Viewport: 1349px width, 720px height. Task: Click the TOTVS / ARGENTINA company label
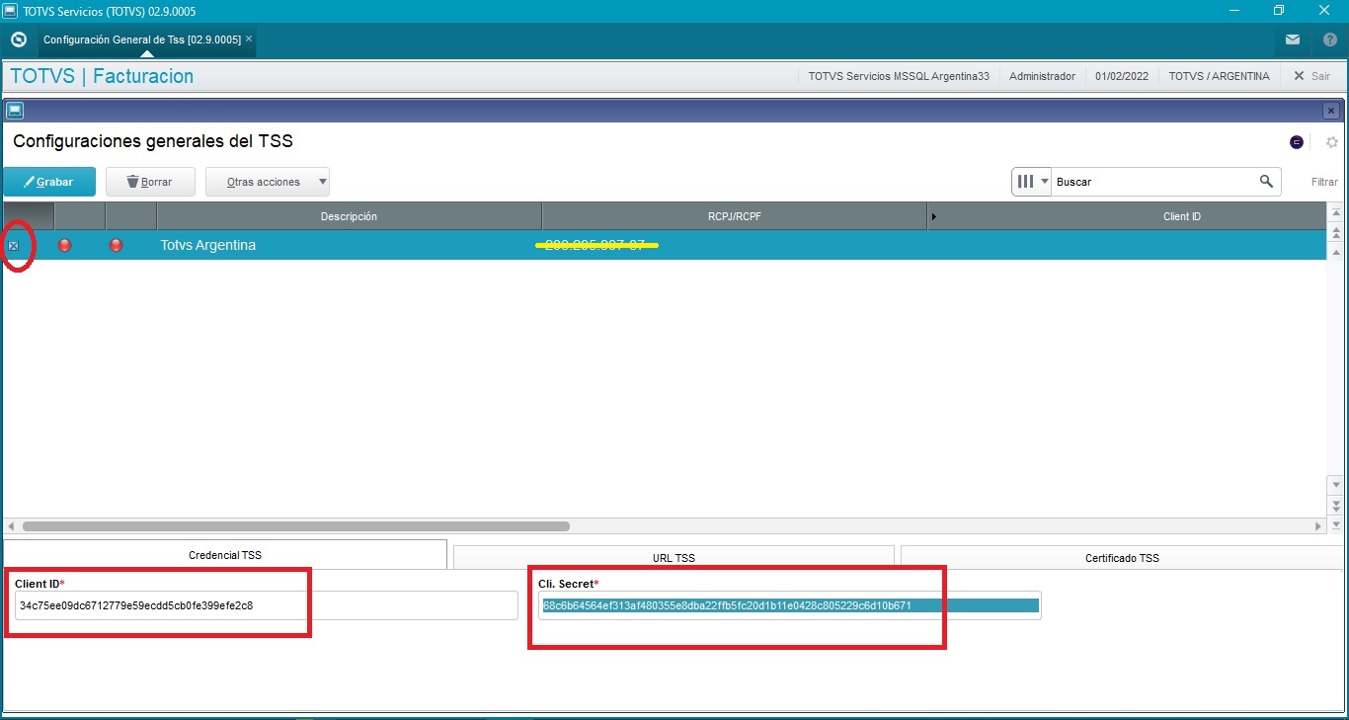[x=1220, y=76]
